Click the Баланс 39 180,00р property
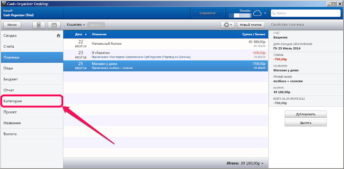This screenshot has height=169, width=344. coord(306,90)
